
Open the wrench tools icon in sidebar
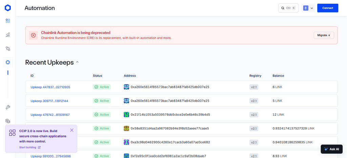pyautogui.click(x=8, y=107)
